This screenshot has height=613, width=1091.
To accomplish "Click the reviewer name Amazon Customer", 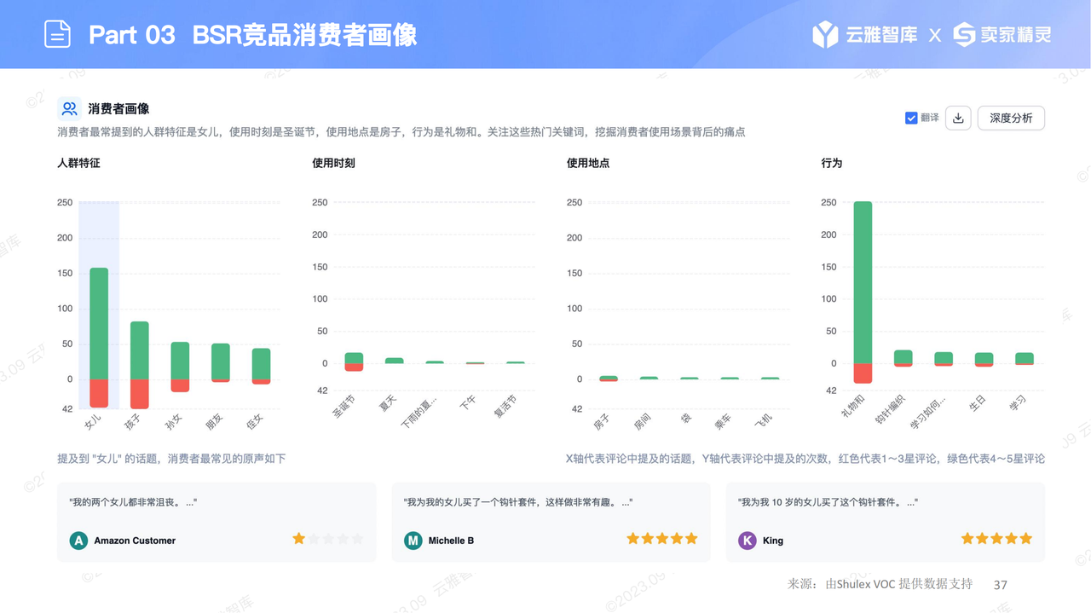I will pyautogui.click(x=135, y=541).
